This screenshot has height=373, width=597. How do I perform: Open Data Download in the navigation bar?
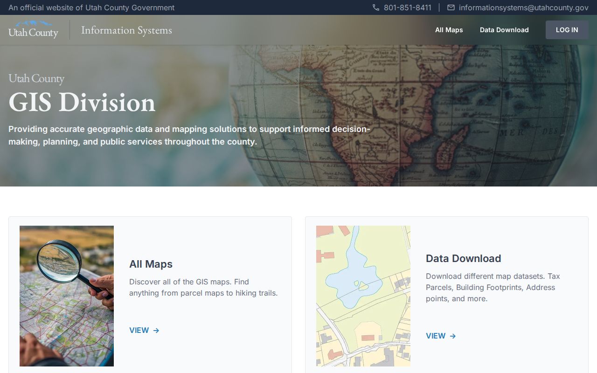coord(504,30)
